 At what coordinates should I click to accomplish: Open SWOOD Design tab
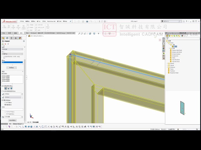(x=61, y=33)
